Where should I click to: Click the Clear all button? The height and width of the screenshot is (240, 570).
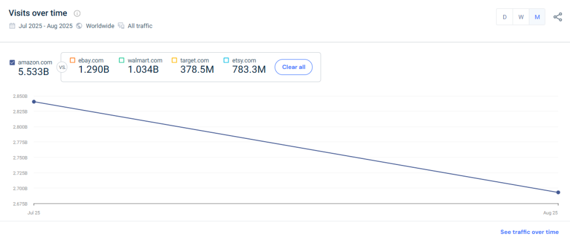coord(294,67)
